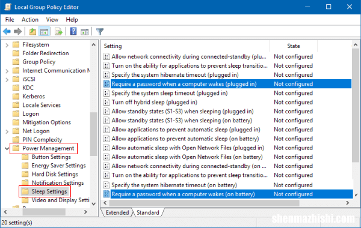Viewport: 361px width, 228px height.
Task: Select the KDC tree folder
Action: 28,88
